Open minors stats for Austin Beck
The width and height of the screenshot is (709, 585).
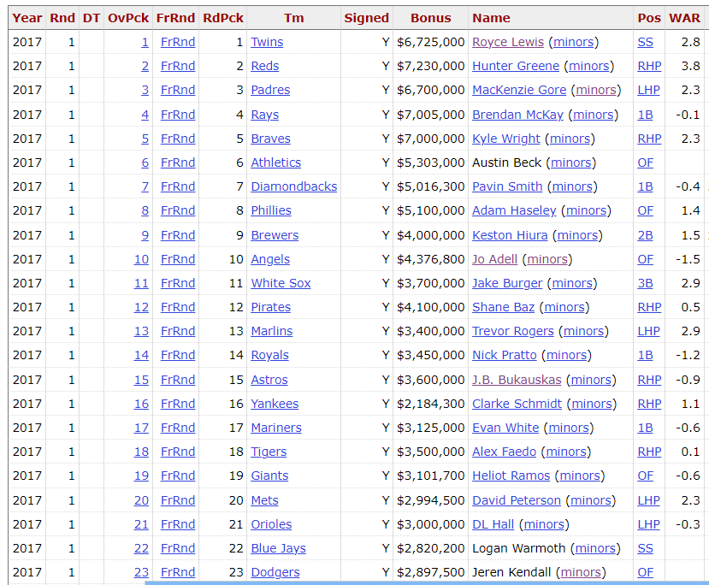[x=573, y=162]
